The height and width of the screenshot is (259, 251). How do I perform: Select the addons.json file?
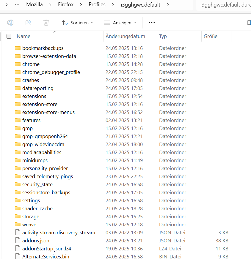pyautogui.click(x=36, y=241)
